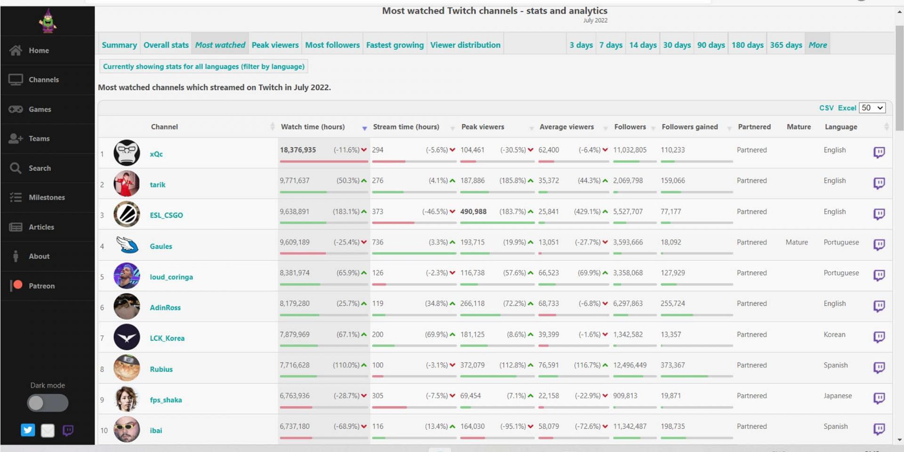Select the 90 days period
Image resolution: width=904 pixels, height=452 pixels.
(x=711, y=45)
